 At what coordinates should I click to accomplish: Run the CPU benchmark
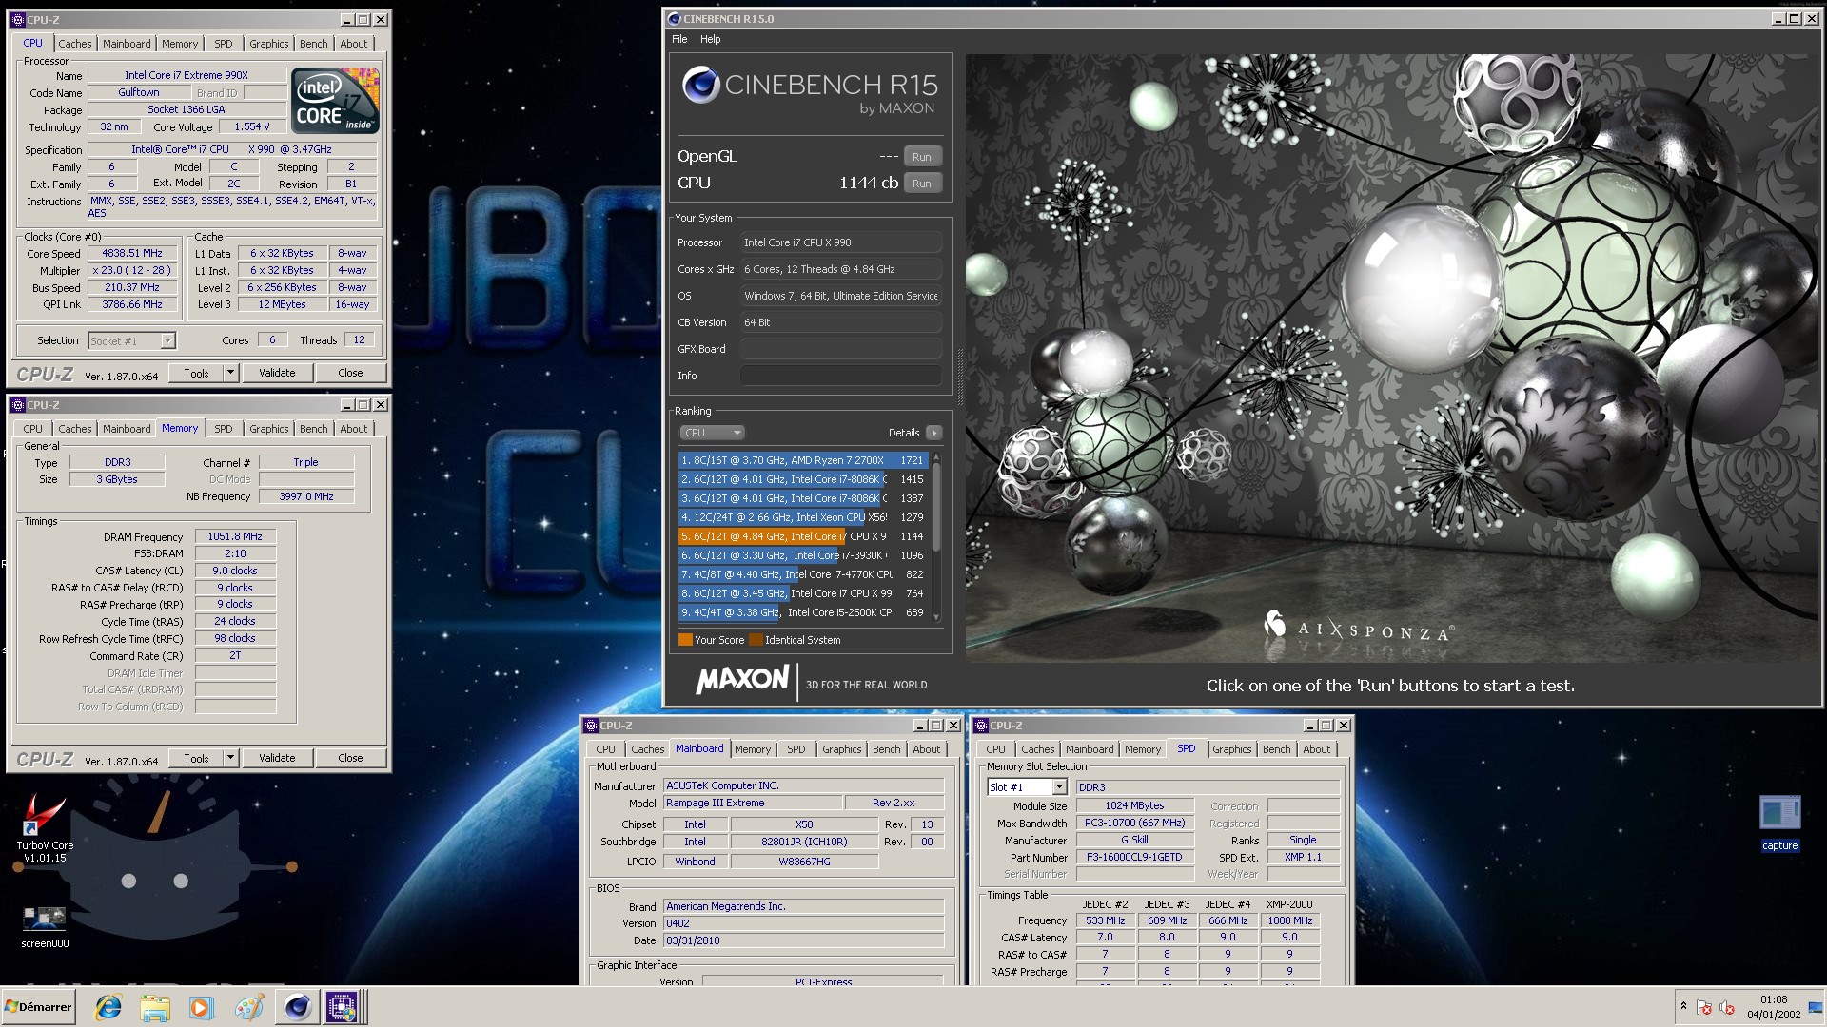(922, 184)
